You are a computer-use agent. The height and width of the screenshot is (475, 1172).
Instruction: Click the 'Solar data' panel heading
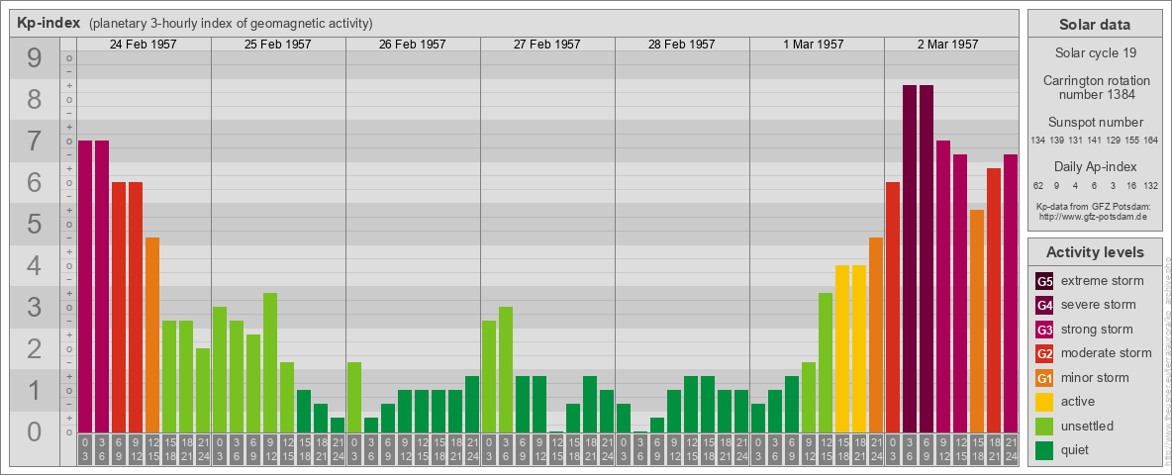(1095, 25)
